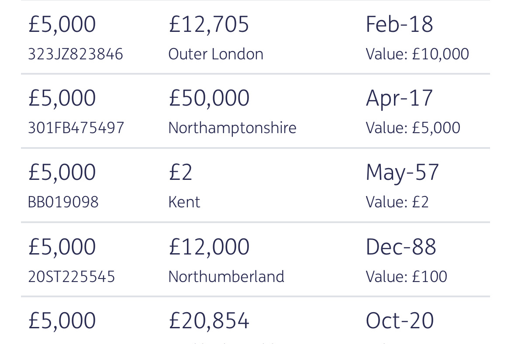Select the Kent area label
511x344 pixels.
tap(184, 202)
